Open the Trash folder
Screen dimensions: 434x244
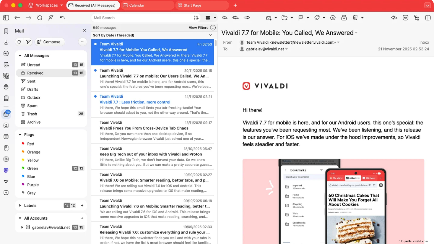(x=51, y=114)
